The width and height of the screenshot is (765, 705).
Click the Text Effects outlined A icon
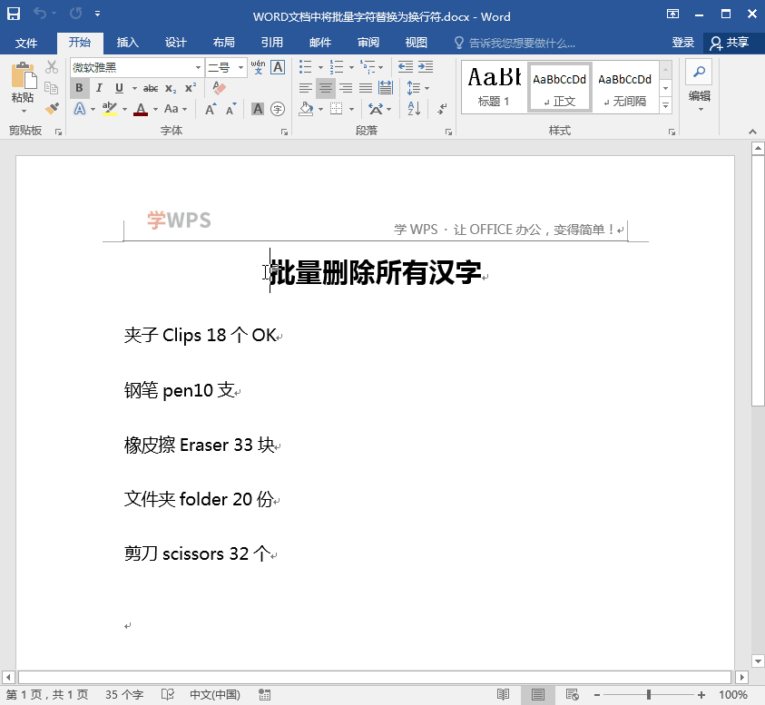pos(80,109)
